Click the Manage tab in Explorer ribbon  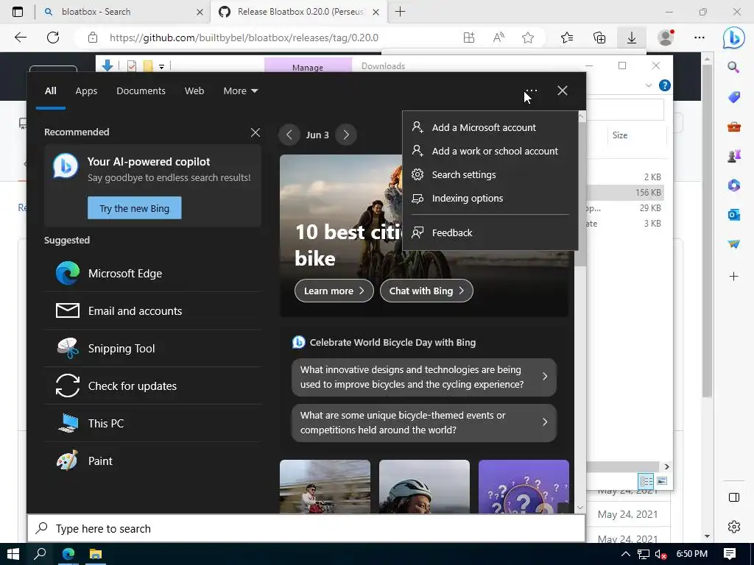point(308,67)
